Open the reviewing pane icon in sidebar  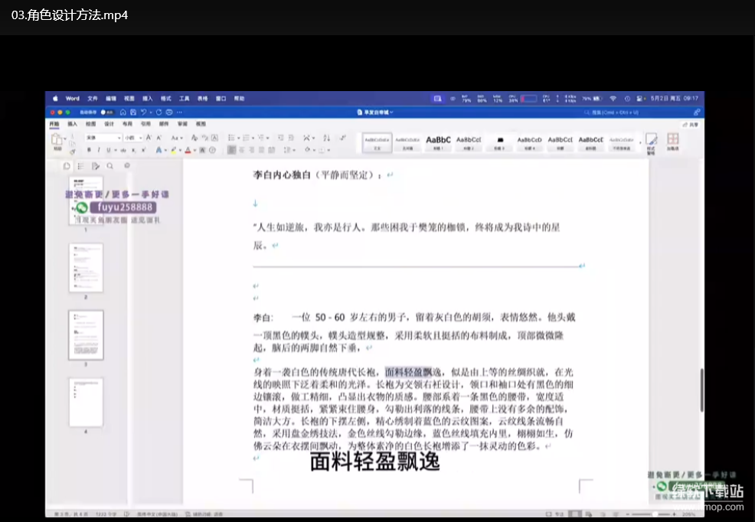click(x=96, y=166)
